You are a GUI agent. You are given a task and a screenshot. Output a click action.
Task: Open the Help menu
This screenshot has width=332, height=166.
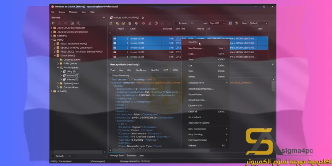click(92, 12)
